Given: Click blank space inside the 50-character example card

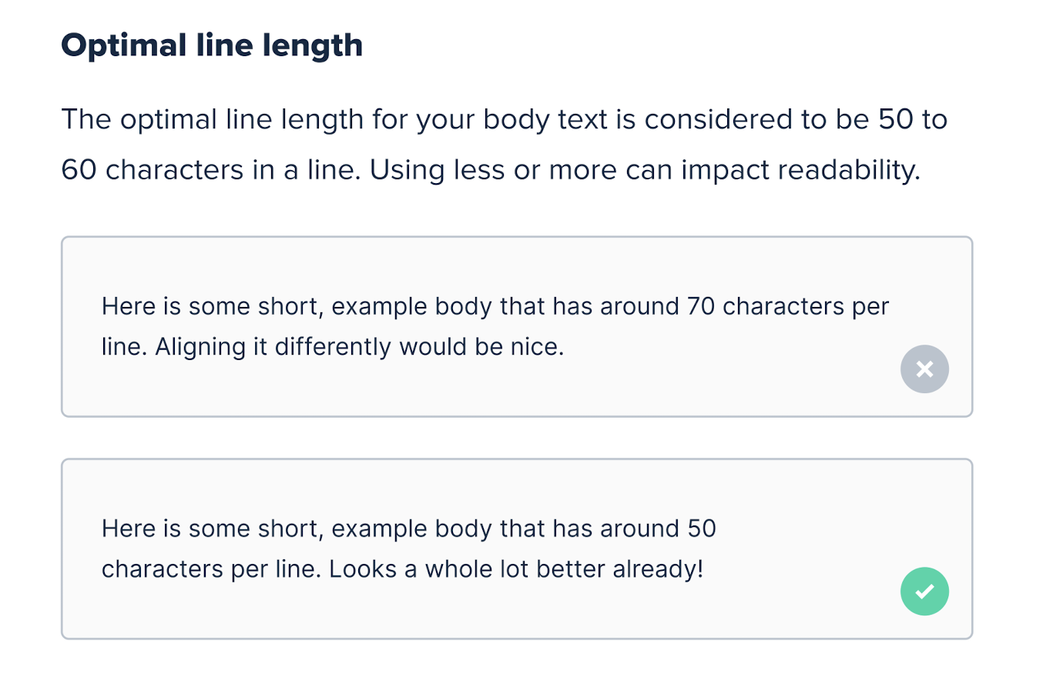Looking at the screenshot, I should tap(462, 612).
